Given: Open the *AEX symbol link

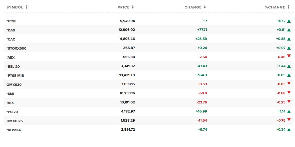Looking at the screenshot, I should 11,57.
